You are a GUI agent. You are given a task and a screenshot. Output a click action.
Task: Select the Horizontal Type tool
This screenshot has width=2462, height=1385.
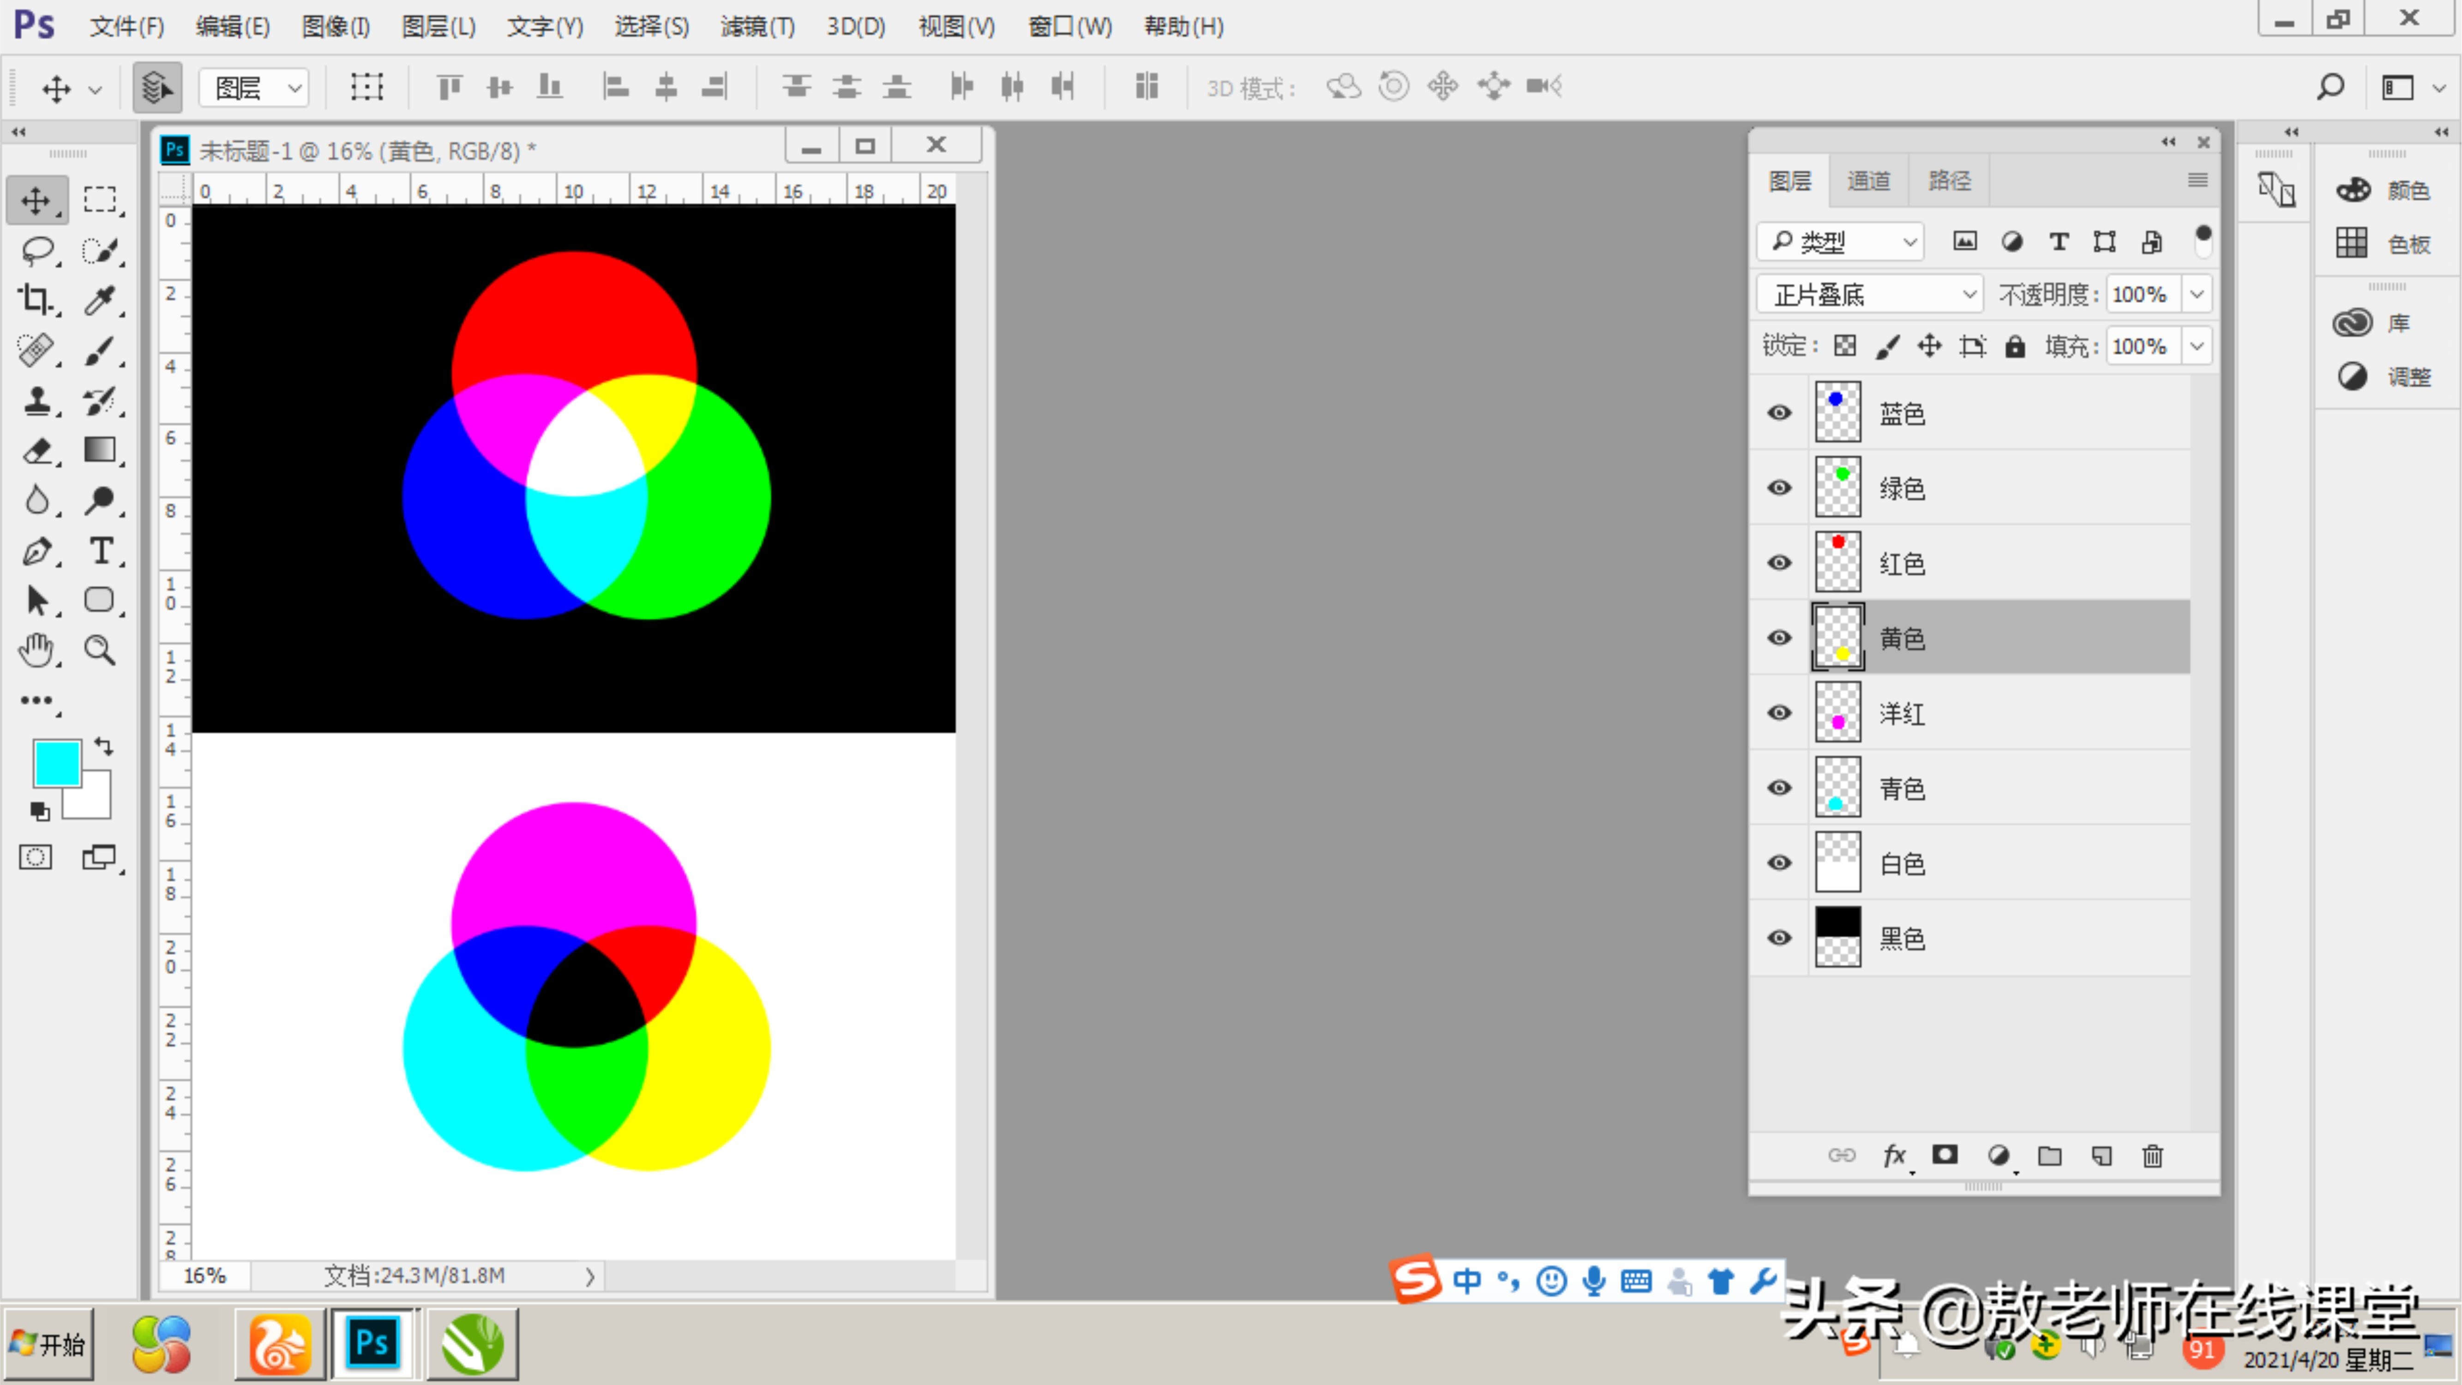[100, 551]
